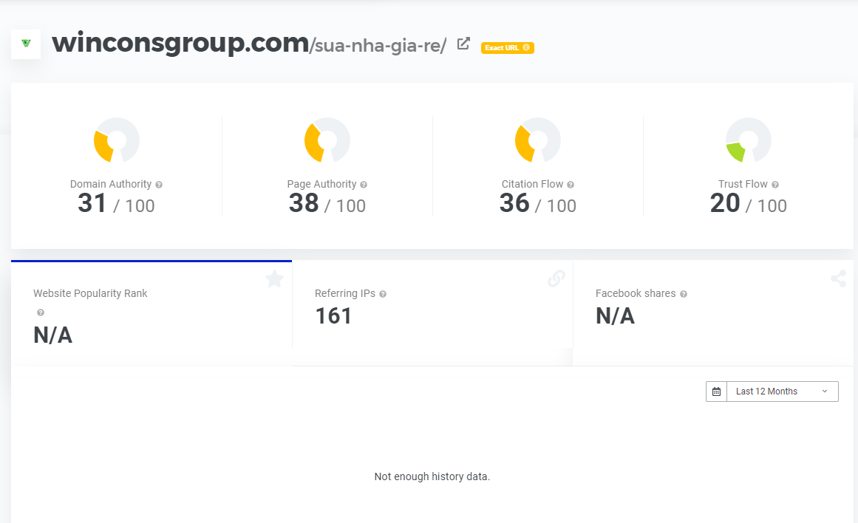This screenshot has width=858, height=523.
Task: Click the Domain Authority score 31
Action: pos(92,203)
